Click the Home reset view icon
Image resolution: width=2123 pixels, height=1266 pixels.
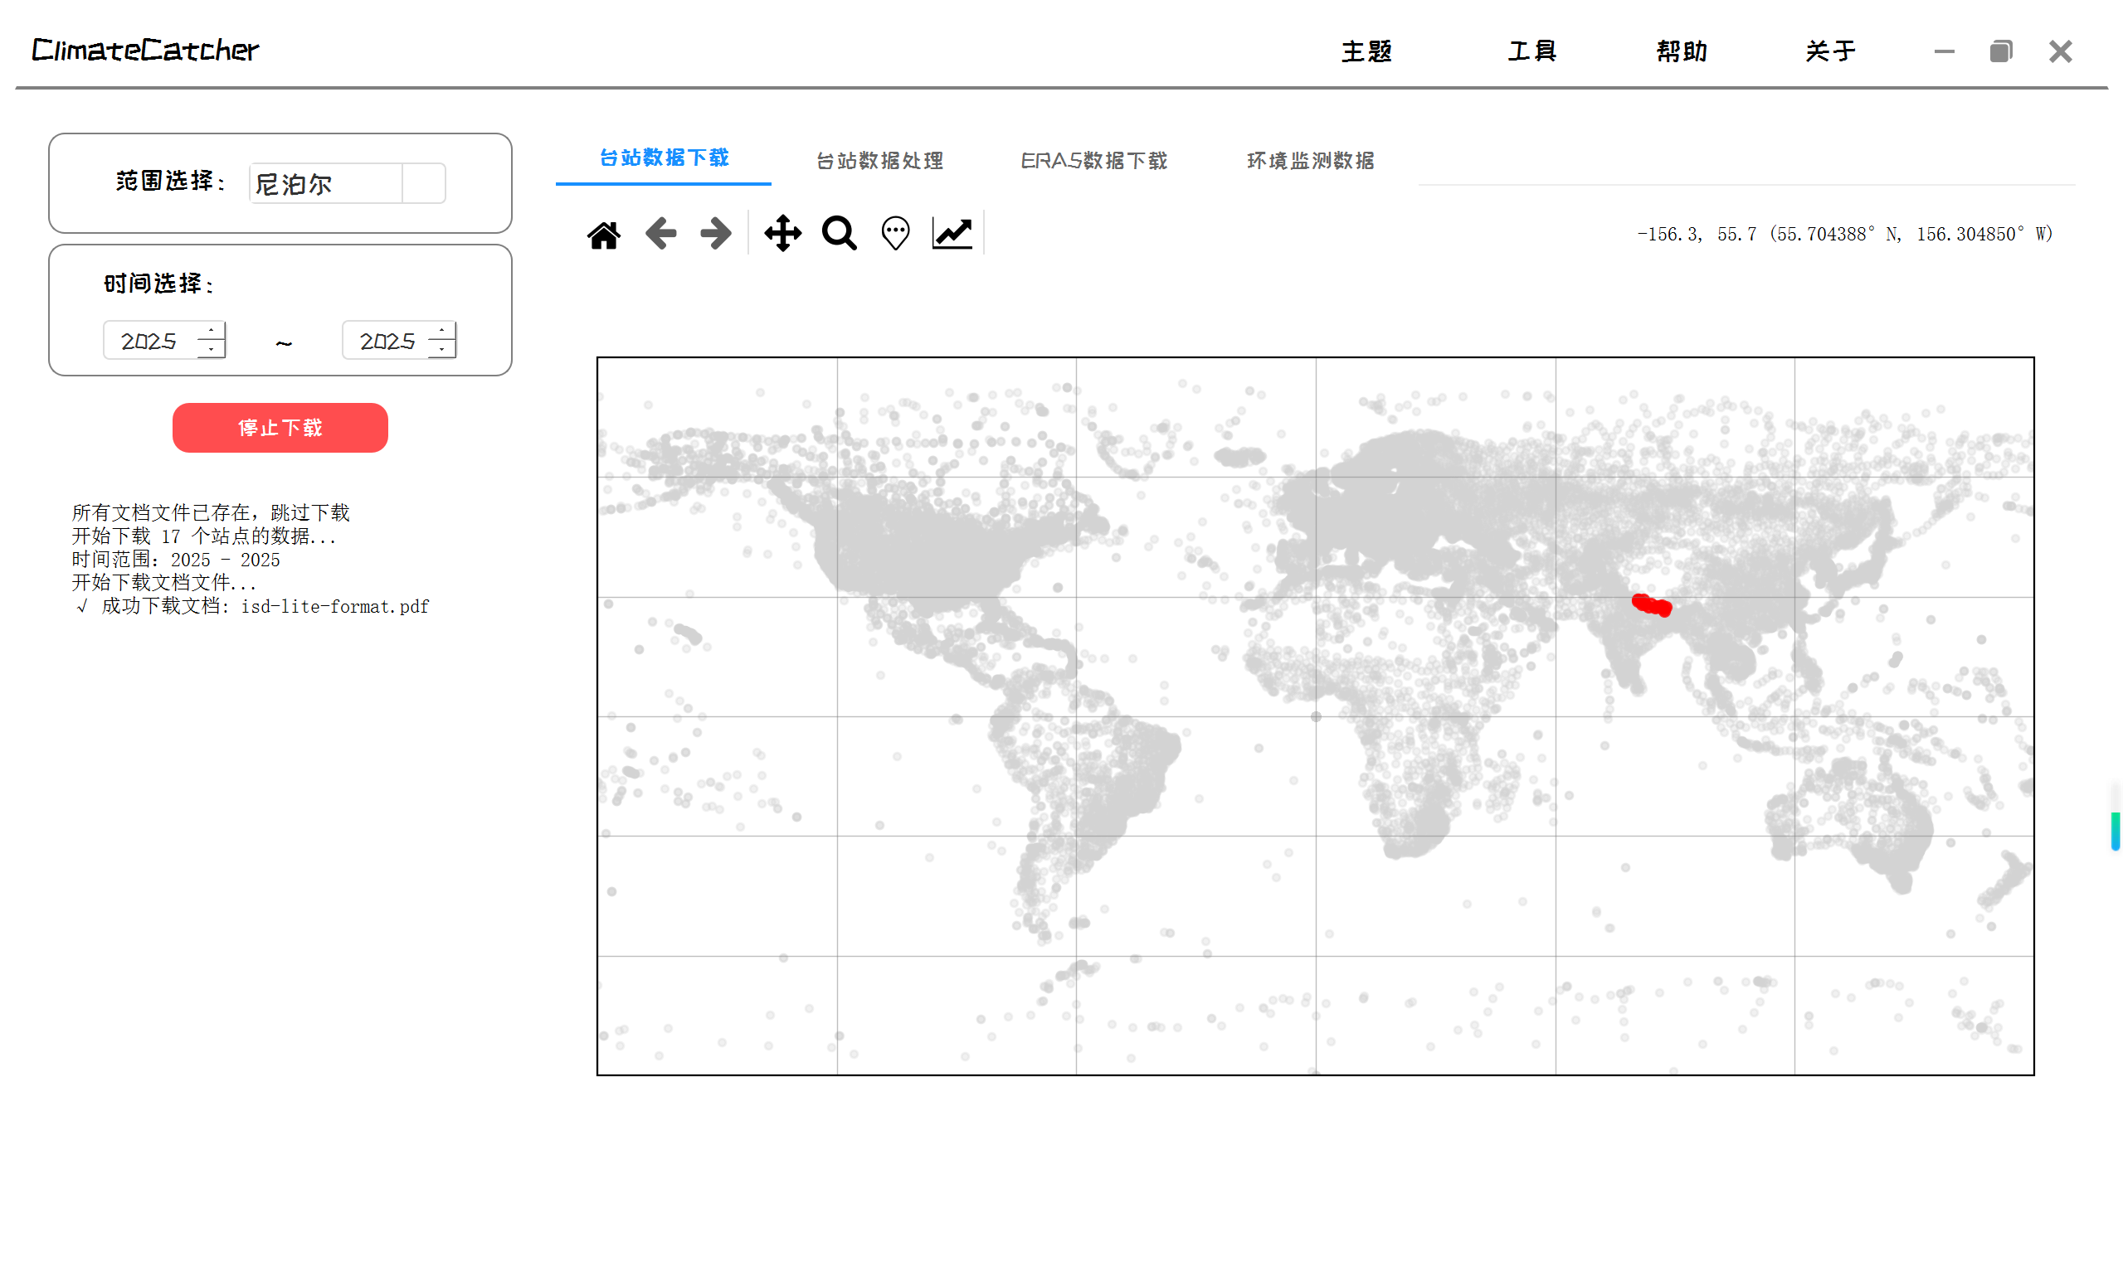click(603, 234)
